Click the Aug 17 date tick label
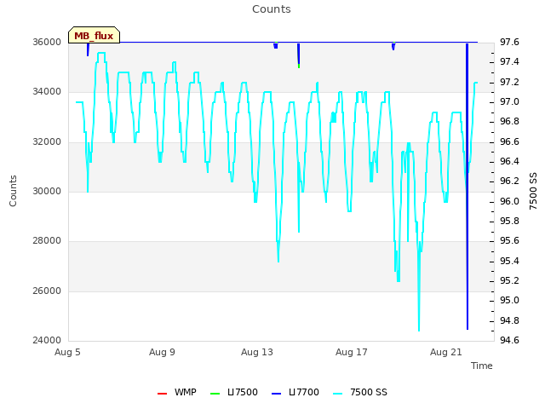 tap(352, 352)
